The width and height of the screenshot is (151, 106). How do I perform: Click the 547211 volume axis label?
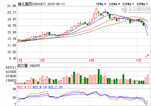pos(11,67)
